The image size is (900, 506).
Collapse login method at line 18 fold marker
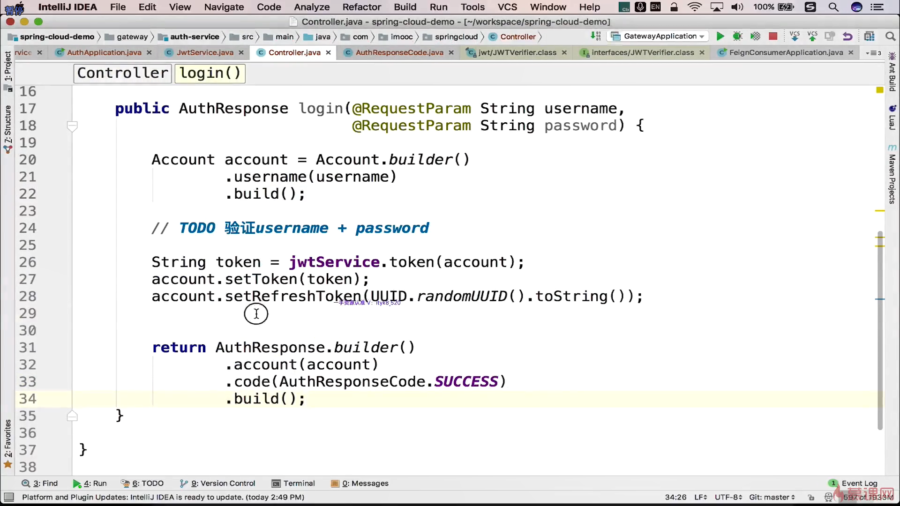click(x=72, y=126)
